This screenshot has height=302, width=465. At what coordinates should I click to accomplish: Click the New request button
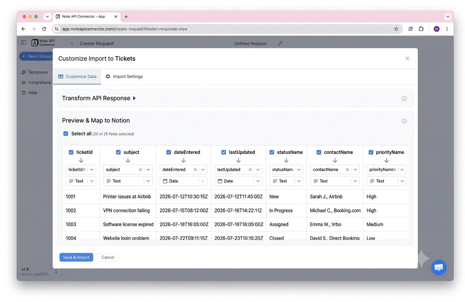tap(36, 56)
